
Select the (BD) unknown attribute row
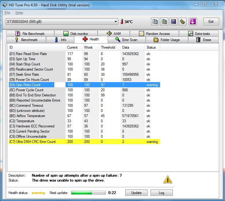click(x=84, y=111)
